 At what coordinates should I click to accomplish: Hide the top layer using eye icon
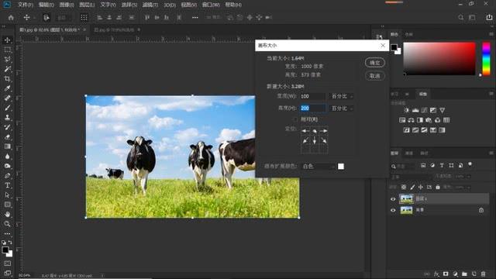[393, 199]
